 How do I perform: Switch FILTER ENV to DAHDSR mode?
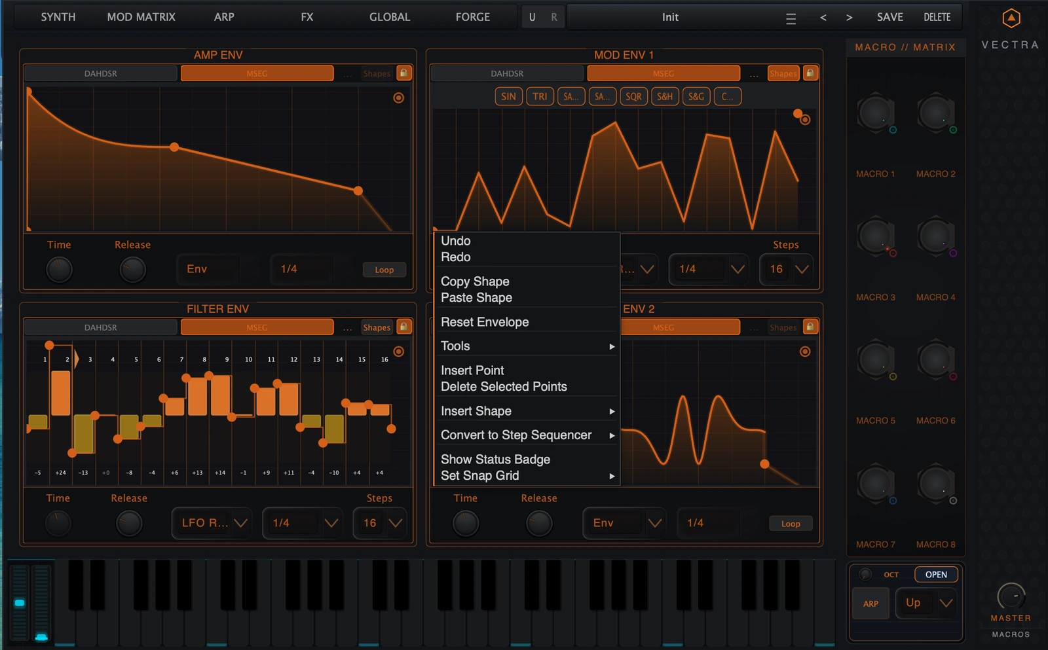click(101, 327)
